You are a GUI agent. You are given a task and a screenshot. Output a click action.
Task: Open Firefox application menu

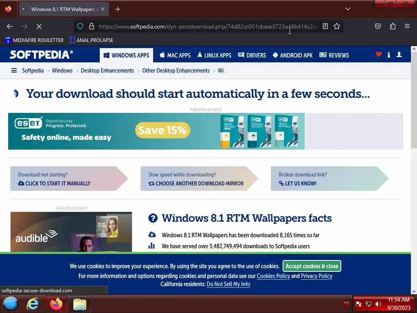(407, 26)
